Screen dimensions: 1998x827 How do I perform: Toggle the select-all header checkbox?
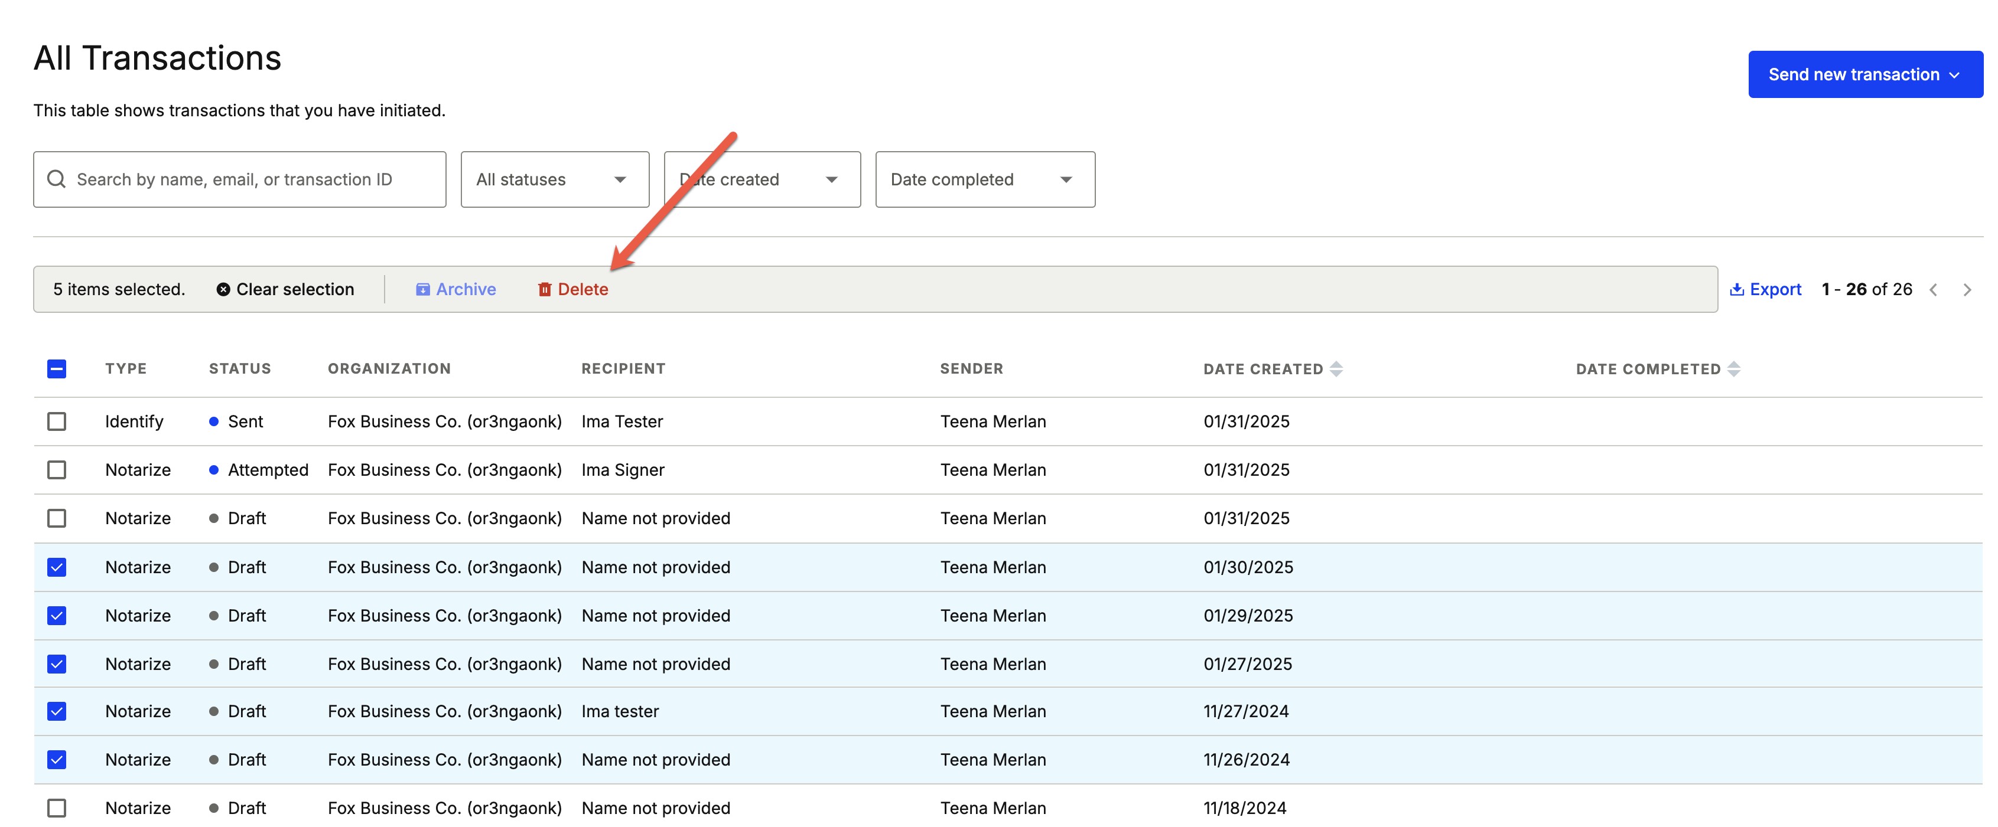click(x=57, y=369)
